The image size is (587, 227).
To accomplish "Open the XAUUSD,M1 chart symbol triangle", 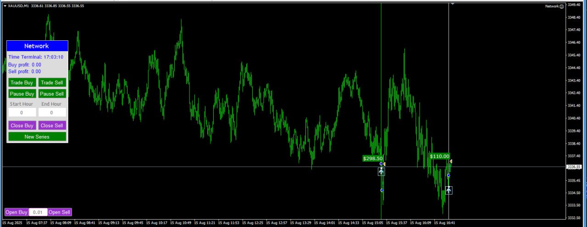I will pyautogui.click(x=5, y=6).
